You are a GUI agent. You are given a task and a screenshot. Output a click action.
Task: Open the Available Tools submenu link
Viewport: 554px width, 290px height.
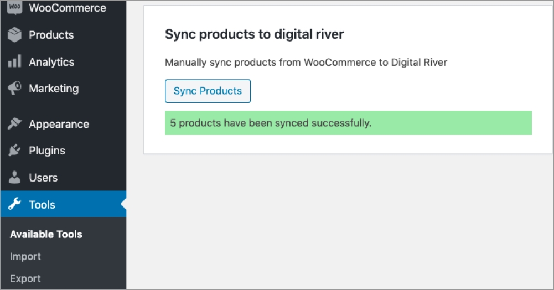point(46,234)
